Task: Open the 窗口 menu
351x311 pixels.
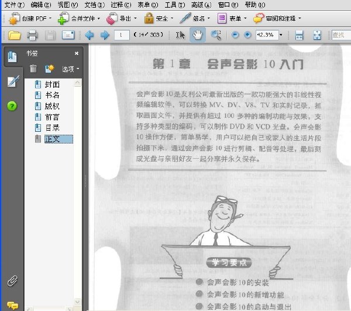Action: [228, 5]
